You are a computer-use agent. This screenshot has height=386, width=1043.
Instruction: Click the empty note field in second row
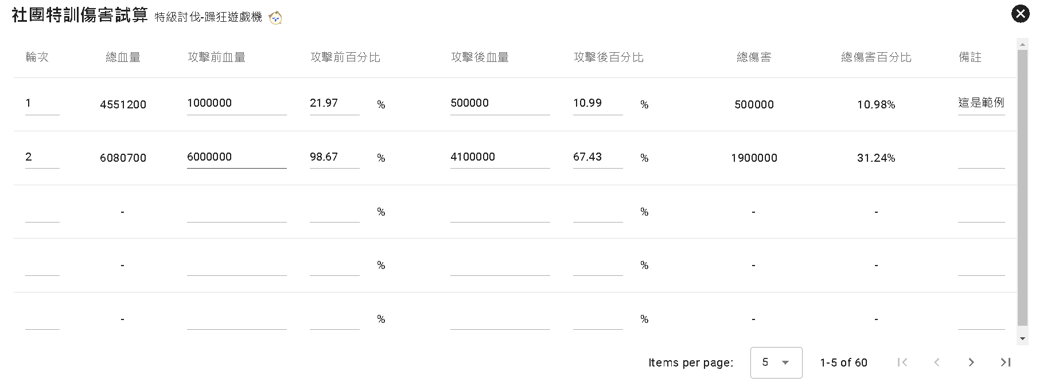pyautogui.click(x=981, y=157)
